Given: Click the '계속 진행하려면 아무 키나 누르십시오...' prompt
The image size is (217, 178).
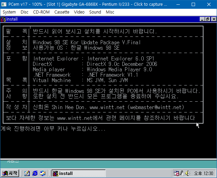Looking at the screenshot, I should [x=53, y=129].
